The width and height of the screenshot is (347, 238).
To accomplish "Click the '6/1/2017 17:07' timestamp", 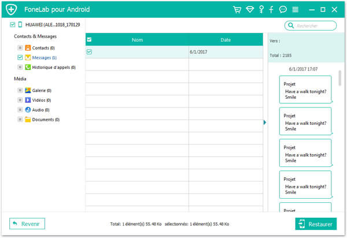I will (303, 69).
